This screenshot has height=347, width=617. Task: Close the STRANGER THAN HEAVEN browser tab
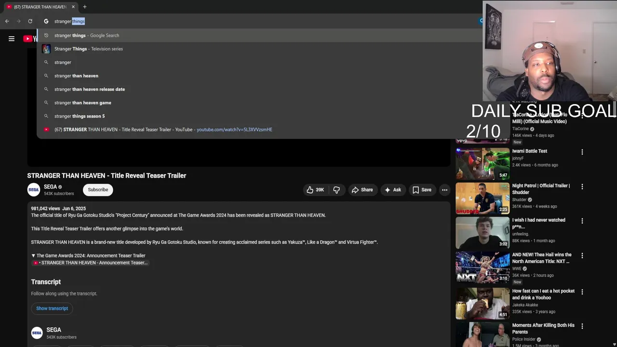73,7
